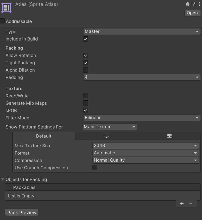Click the Texture section heading
Screen dimensions: 202x220
tap(14, 89)
